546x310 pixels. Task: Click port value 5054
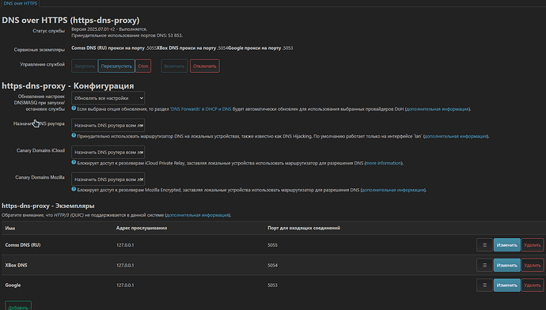click(273, 265)
